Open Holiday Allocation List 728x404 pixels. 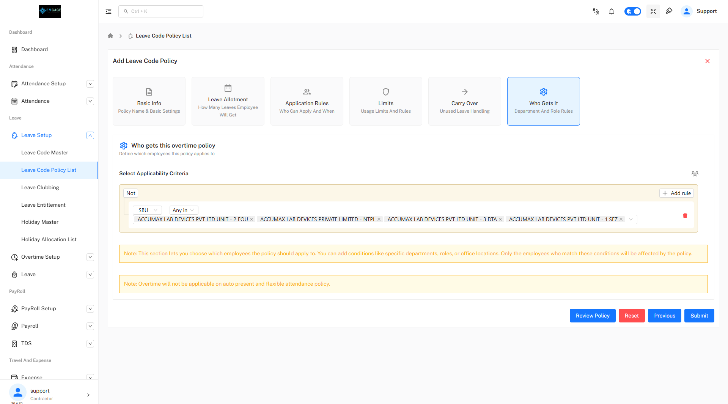coord(49,239)
